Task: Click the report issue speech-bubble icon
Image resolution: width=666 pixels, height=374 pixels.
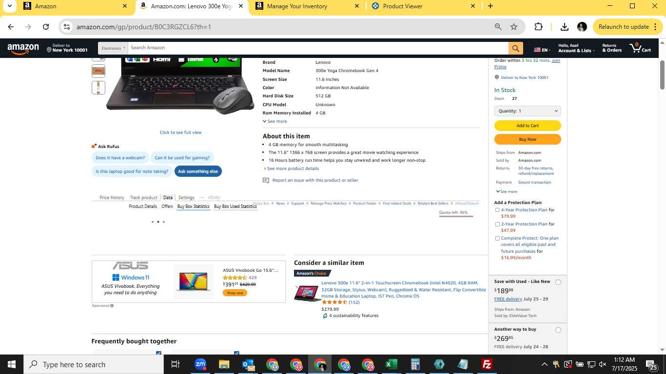Action: [266, 180]
